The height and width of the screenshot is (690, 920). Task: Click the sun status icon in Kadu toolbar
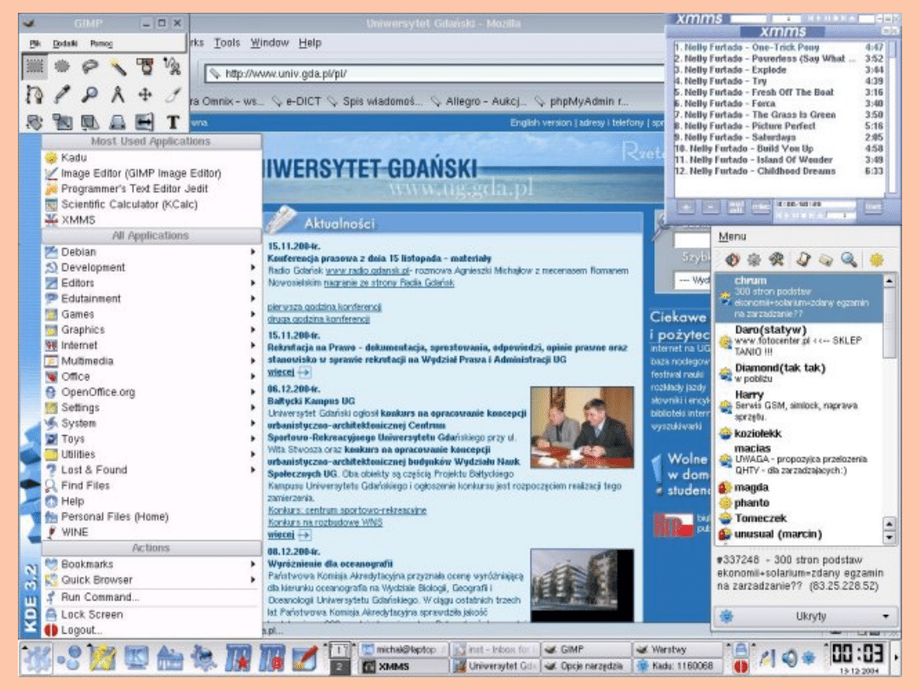877,259
